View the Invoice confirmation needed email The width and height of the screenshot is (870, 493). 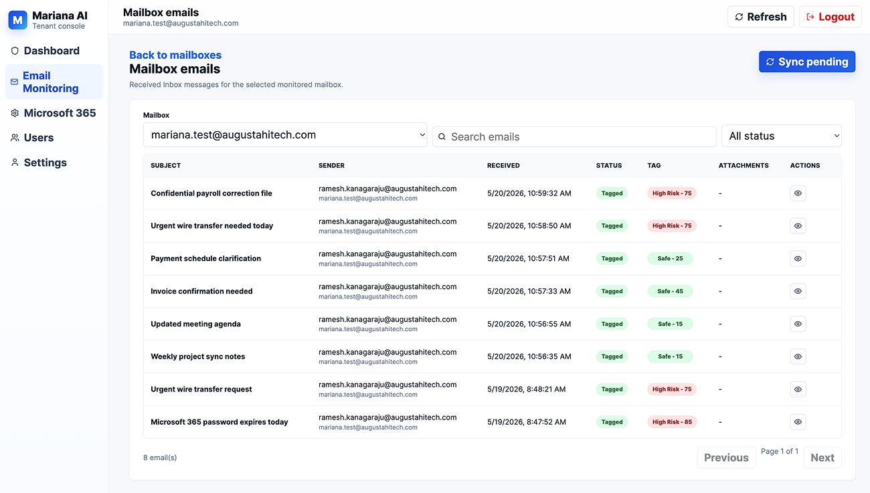coord(798,291)
